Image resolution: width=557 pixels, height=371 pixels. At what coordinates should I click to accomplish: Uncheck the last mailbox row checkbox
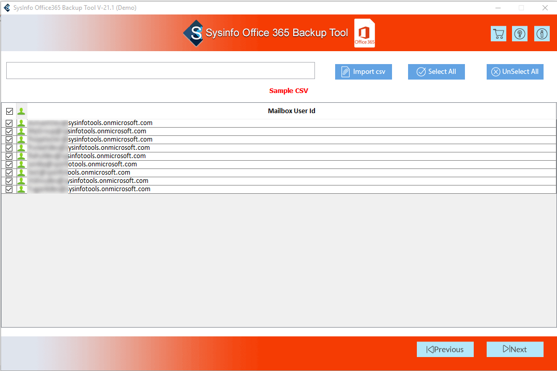(9, 189)
